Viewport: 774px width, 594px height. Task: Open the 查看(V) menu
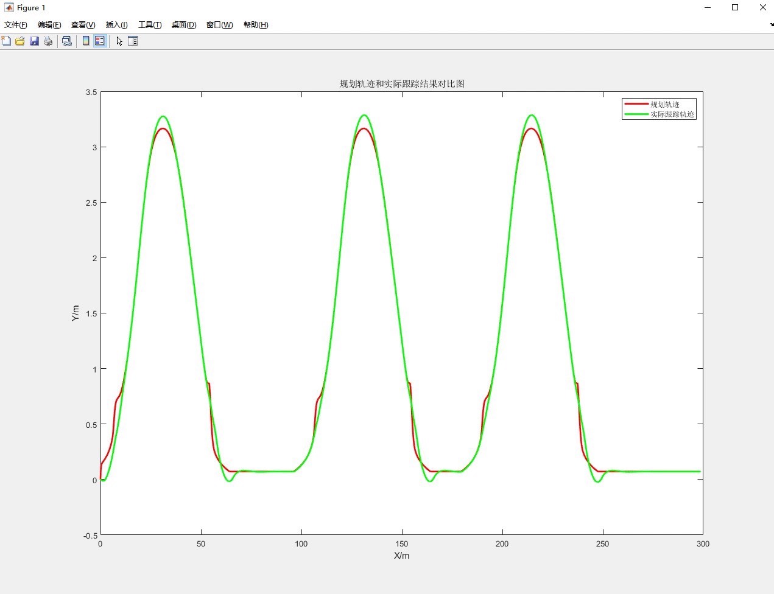click(83, 25)
